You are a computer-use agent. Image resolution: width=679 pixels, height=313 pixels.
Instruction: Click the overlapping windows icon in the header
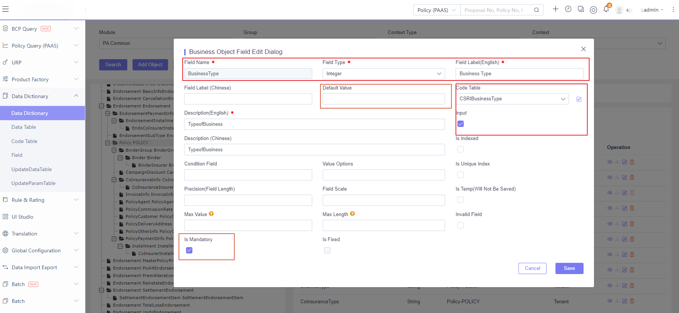(x=581, y=9)
